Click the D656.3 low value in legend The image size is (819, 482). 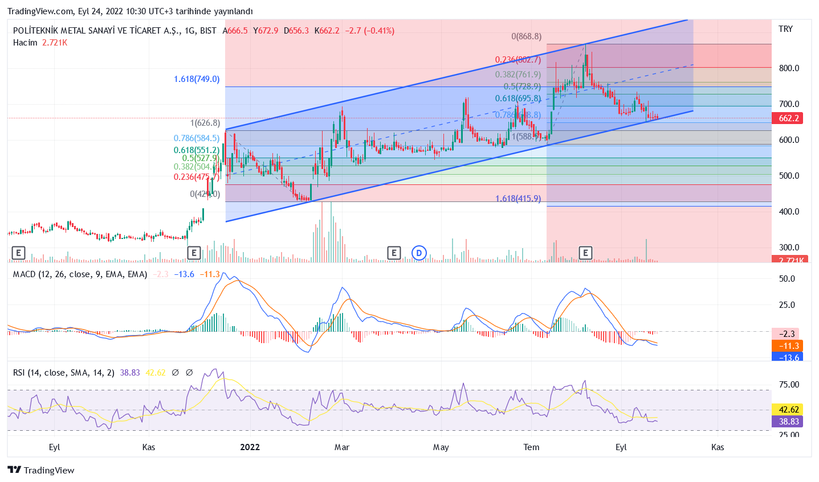[x=296, y=31]
